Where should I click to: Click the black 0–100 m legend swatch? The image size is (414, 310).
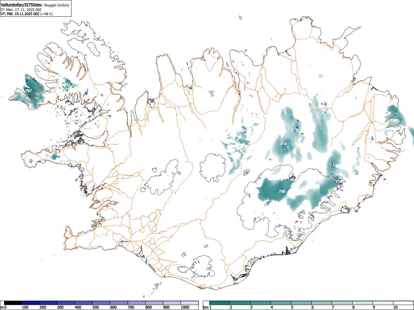[13, 303]
